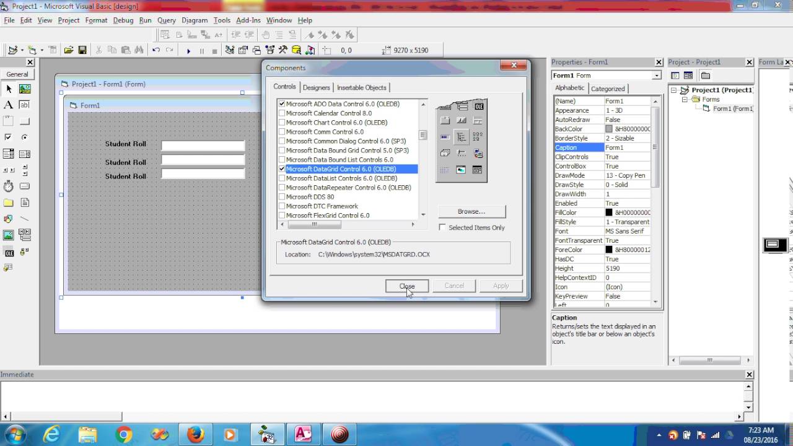Click the Toolbox (hammer and wrench) icon
The image size is (793, 446).
pyautogui.click(x=283, y=50)
